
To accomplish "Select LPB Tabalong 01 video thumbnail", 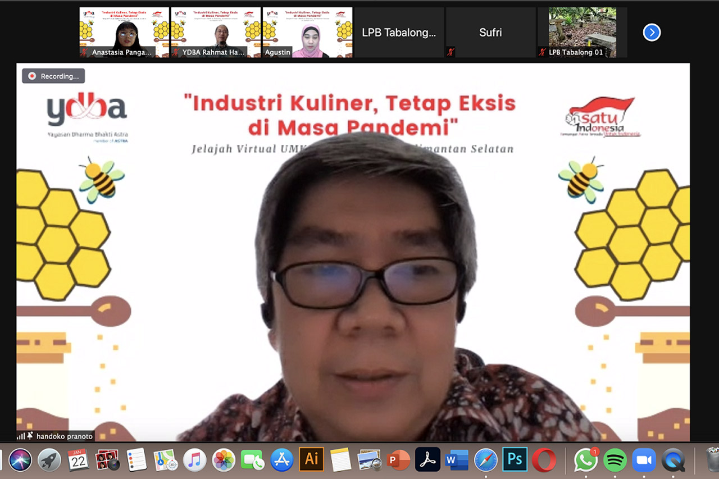I will click(582, 32).
